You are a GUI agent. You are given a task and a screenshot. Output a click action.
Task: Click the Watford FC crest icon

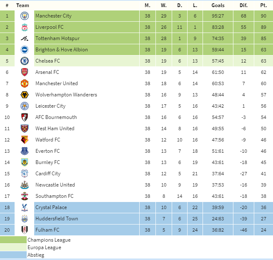tap(25, 140)
